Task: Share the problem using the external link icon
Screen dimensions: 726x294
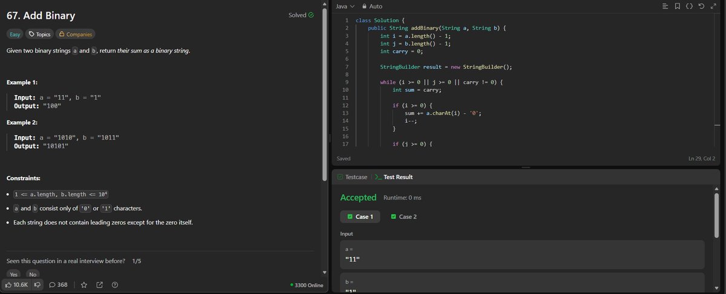Action: [99, 284]
